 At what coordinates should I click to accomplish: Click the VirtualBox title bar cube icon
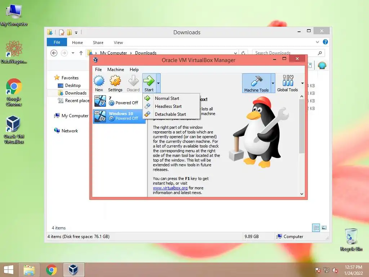pos(95,60)
